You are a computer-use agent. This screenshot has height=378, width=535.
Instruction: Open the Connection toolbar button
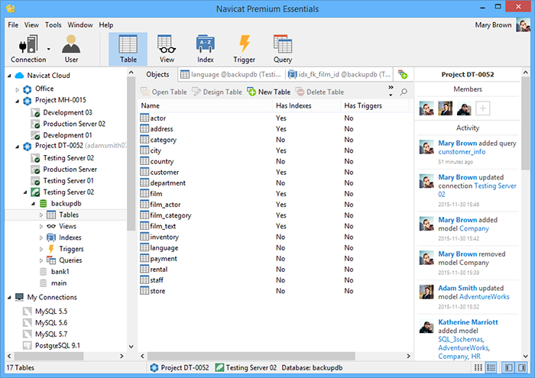[x=28, y=49]
